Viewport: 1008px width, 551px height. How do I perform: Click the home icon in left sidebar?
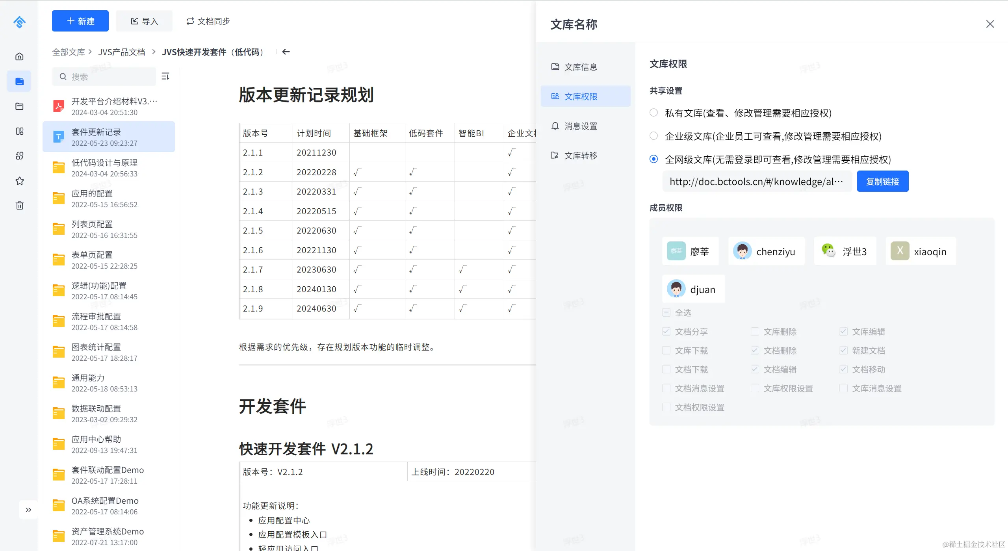click(19, 56)
